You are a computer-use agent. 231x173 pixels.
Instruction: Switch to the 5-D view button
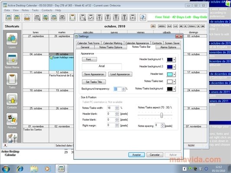(169, 26)
